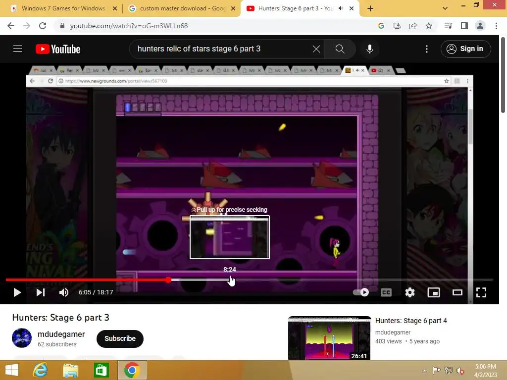Click the Sign in button

pyautogui.click(x=465, y=49)
